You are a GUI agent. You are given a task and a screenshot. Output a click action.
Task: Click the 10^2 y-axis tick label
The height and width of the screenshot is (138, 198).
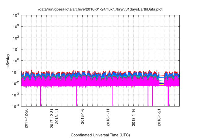(x=16, y=38)
